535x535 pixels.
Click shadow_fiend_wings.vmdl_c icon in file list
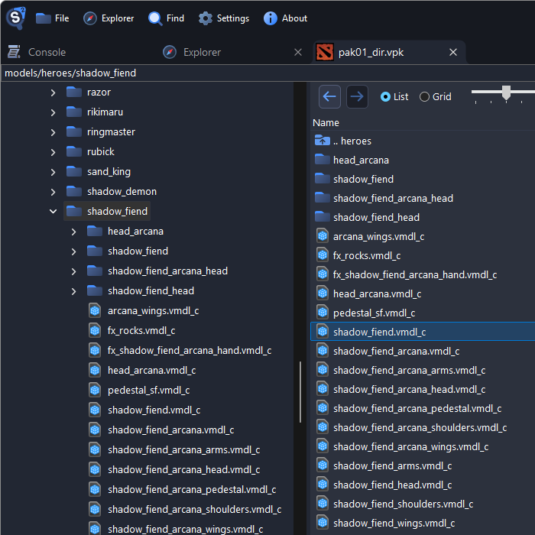[323, 523]
